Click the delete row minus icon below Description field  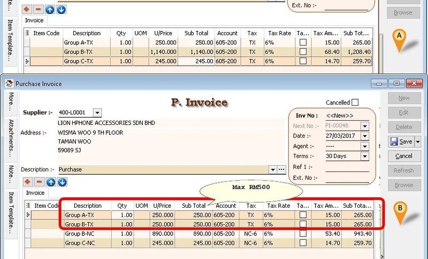pos(39,182)
